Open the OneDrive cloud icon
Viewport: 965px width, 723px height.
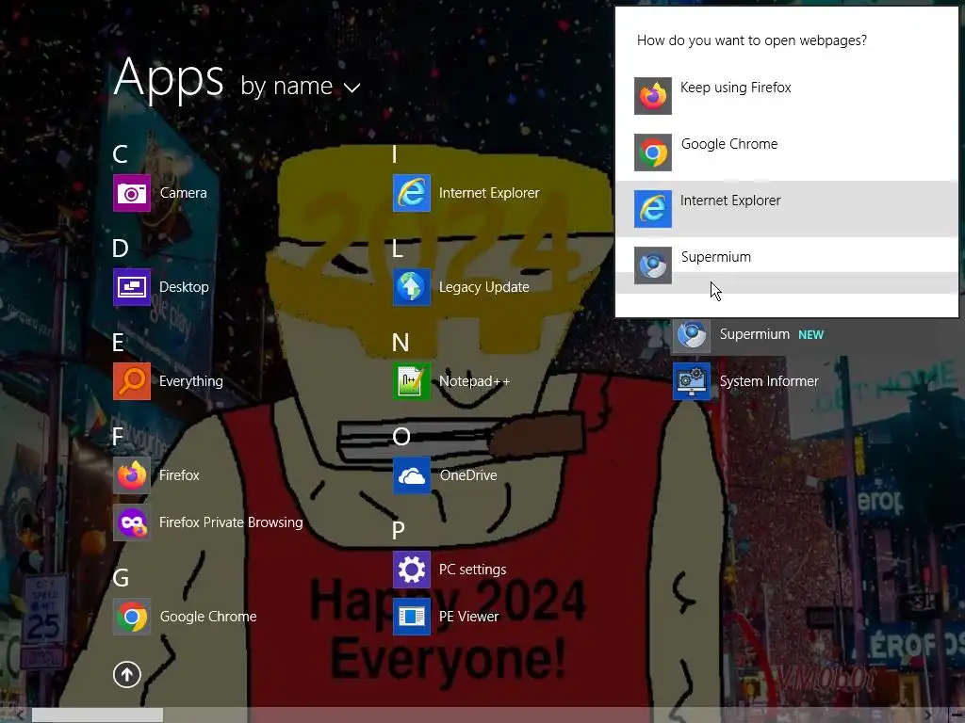click(412, 475)
